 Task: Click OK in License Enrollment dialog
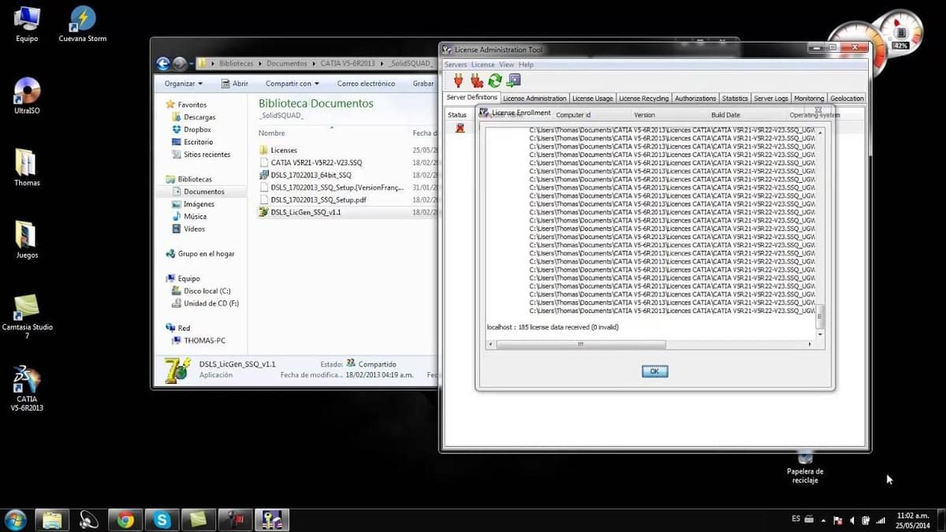pyautogui.click(x=654, y=371)
